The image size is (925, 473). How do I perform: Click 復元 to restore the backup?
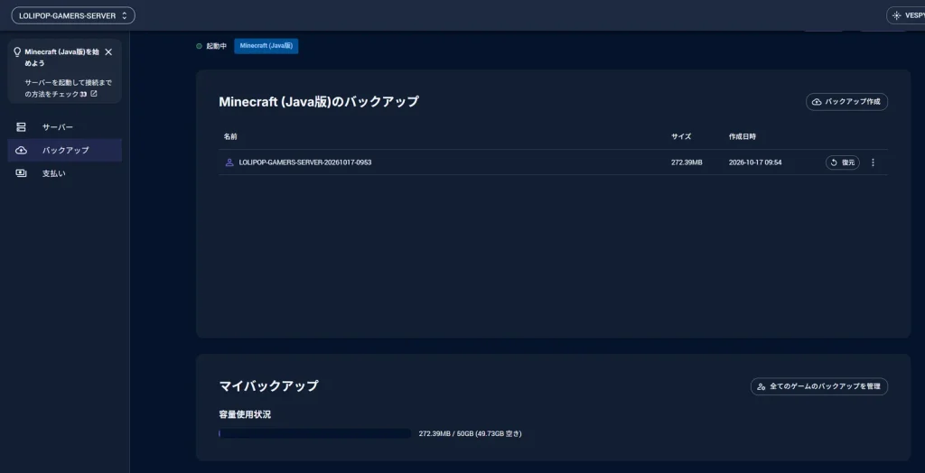click(x=843, y=162)
